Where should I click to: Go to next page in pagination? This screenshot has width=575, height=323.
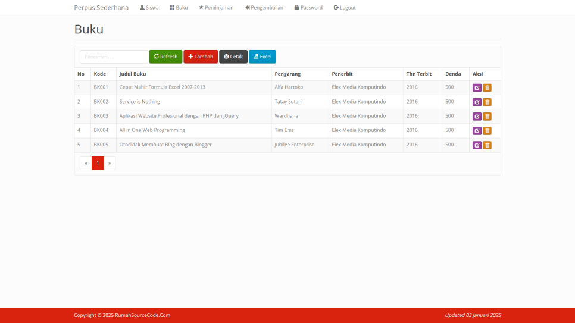tap(110, 163)
